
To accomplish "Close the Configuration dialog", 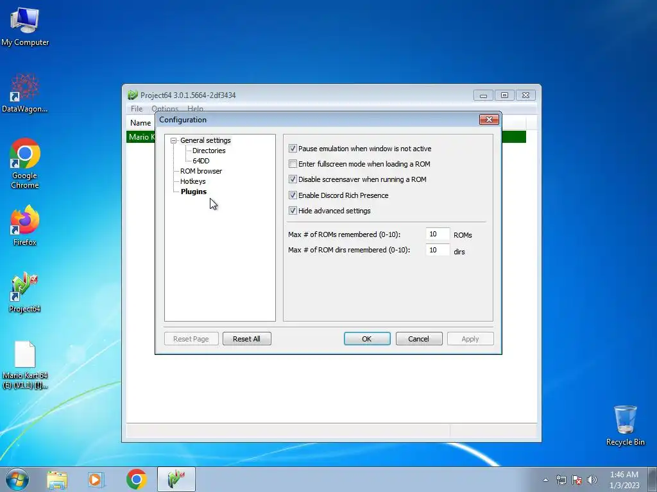I will (x=489, y=120).
